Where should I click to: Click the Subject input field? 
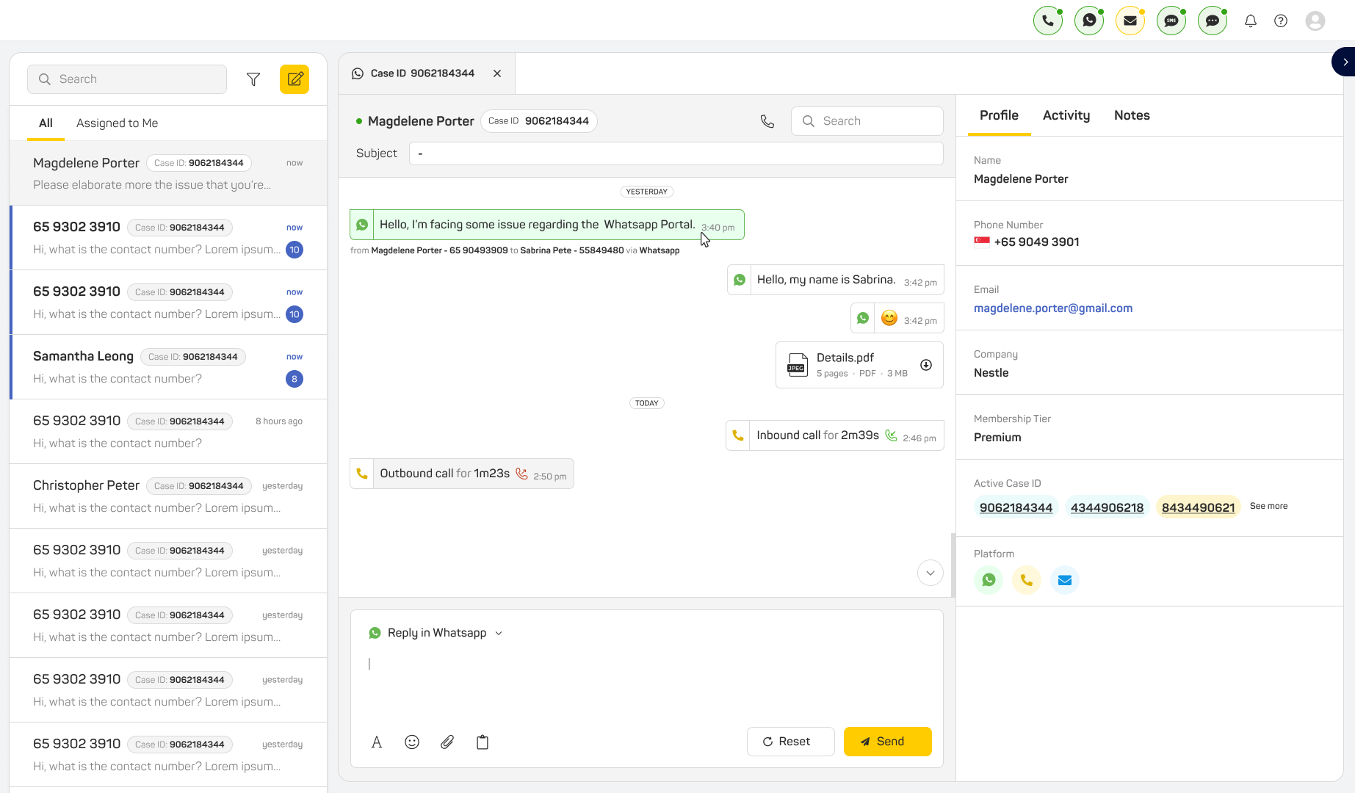(676, 153)
